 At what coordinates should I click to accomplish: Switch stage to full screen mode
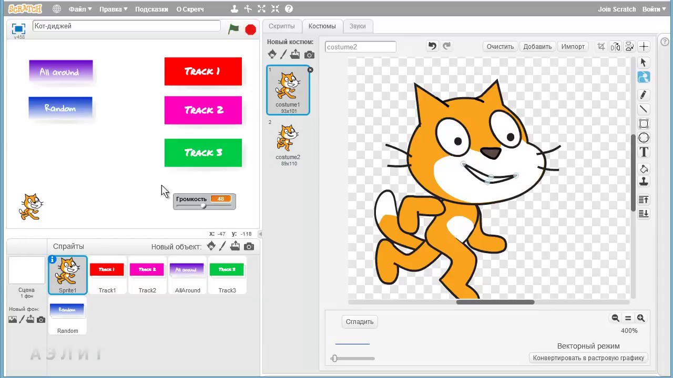point(18,29)
